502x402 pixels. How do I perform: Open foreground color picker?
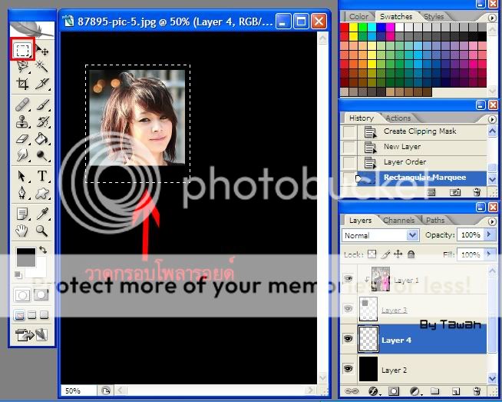point(25,257)
